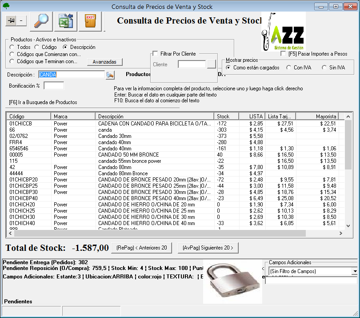Click the right arrow of horizontal scrollbar

click(340, 233)
